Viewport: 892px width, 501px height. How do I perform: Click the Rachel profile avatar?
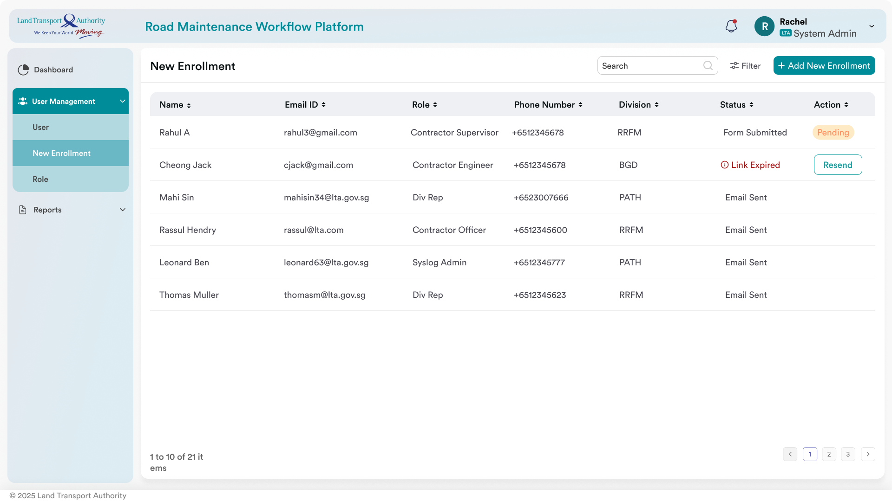[x=764, y=26]
